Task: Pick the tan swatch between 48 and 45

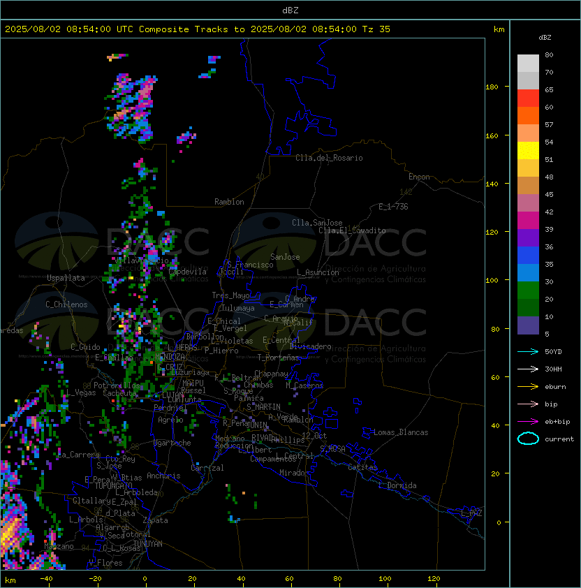Action: click(x=528, y=185)
